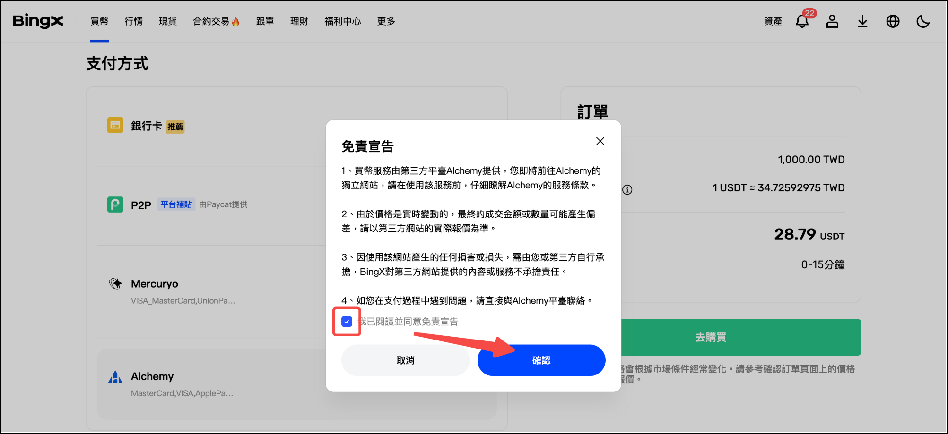The width and height of the screenshot is (948, 434).
Task: Close the 免責宣告 dialog with X
Action: coord(600,141)
